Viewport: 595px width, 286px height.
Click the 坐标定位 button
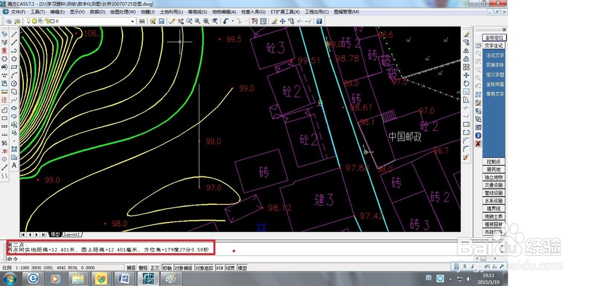[494, 38]
